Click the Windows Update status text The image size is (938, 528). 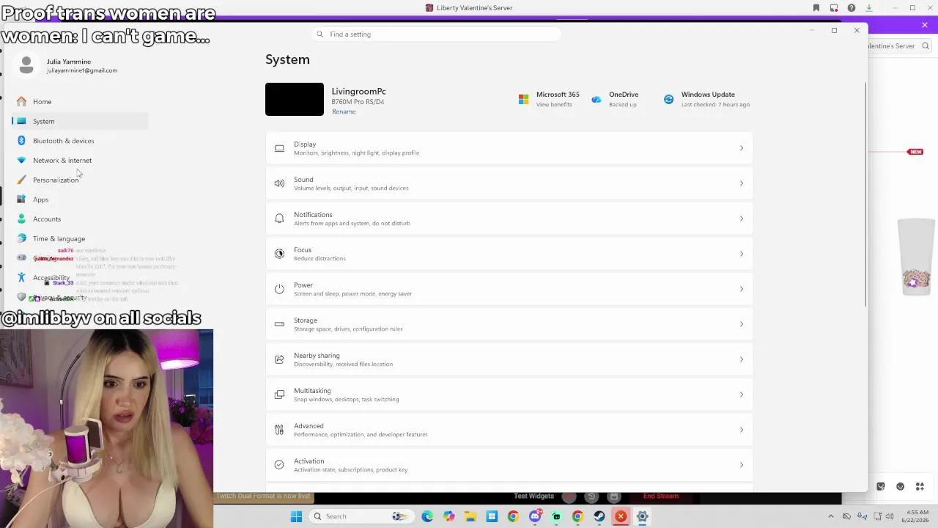pos(715,105)
